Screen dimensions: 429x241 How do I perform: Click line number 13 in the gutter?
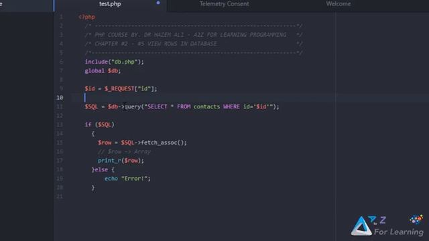(x=60, y=125)
